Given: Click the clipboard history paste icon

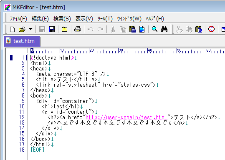Looking at the screenshot, I should coord(199,29).
